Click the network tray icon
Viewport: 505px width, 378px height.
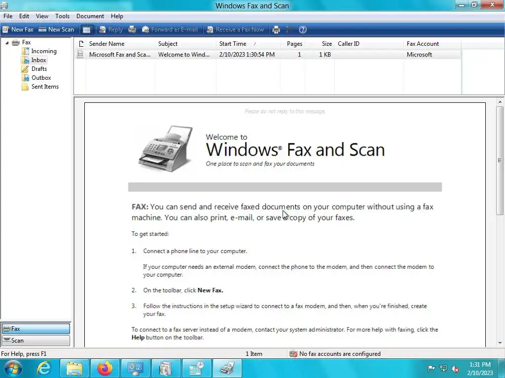tap(443, 369)
